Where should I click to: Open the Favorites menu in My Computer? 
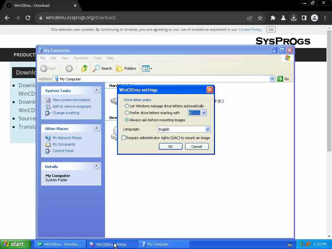point(81,58)
